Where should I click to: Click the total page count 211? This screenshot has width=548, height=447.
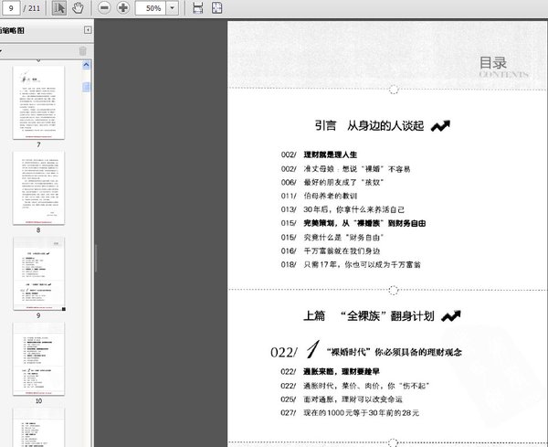[x=35, y=7]
